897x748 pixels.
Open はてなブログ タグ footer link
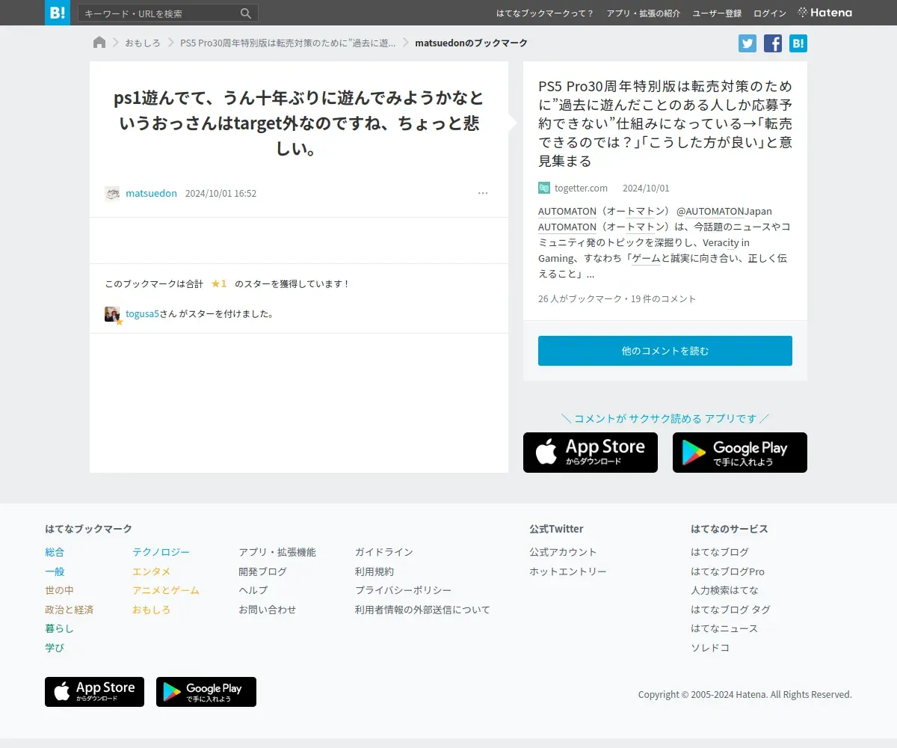pyautogui.click(x=730, y=610)
